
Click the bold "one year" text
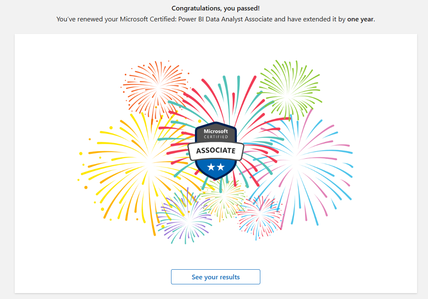(x=360, y=20)
